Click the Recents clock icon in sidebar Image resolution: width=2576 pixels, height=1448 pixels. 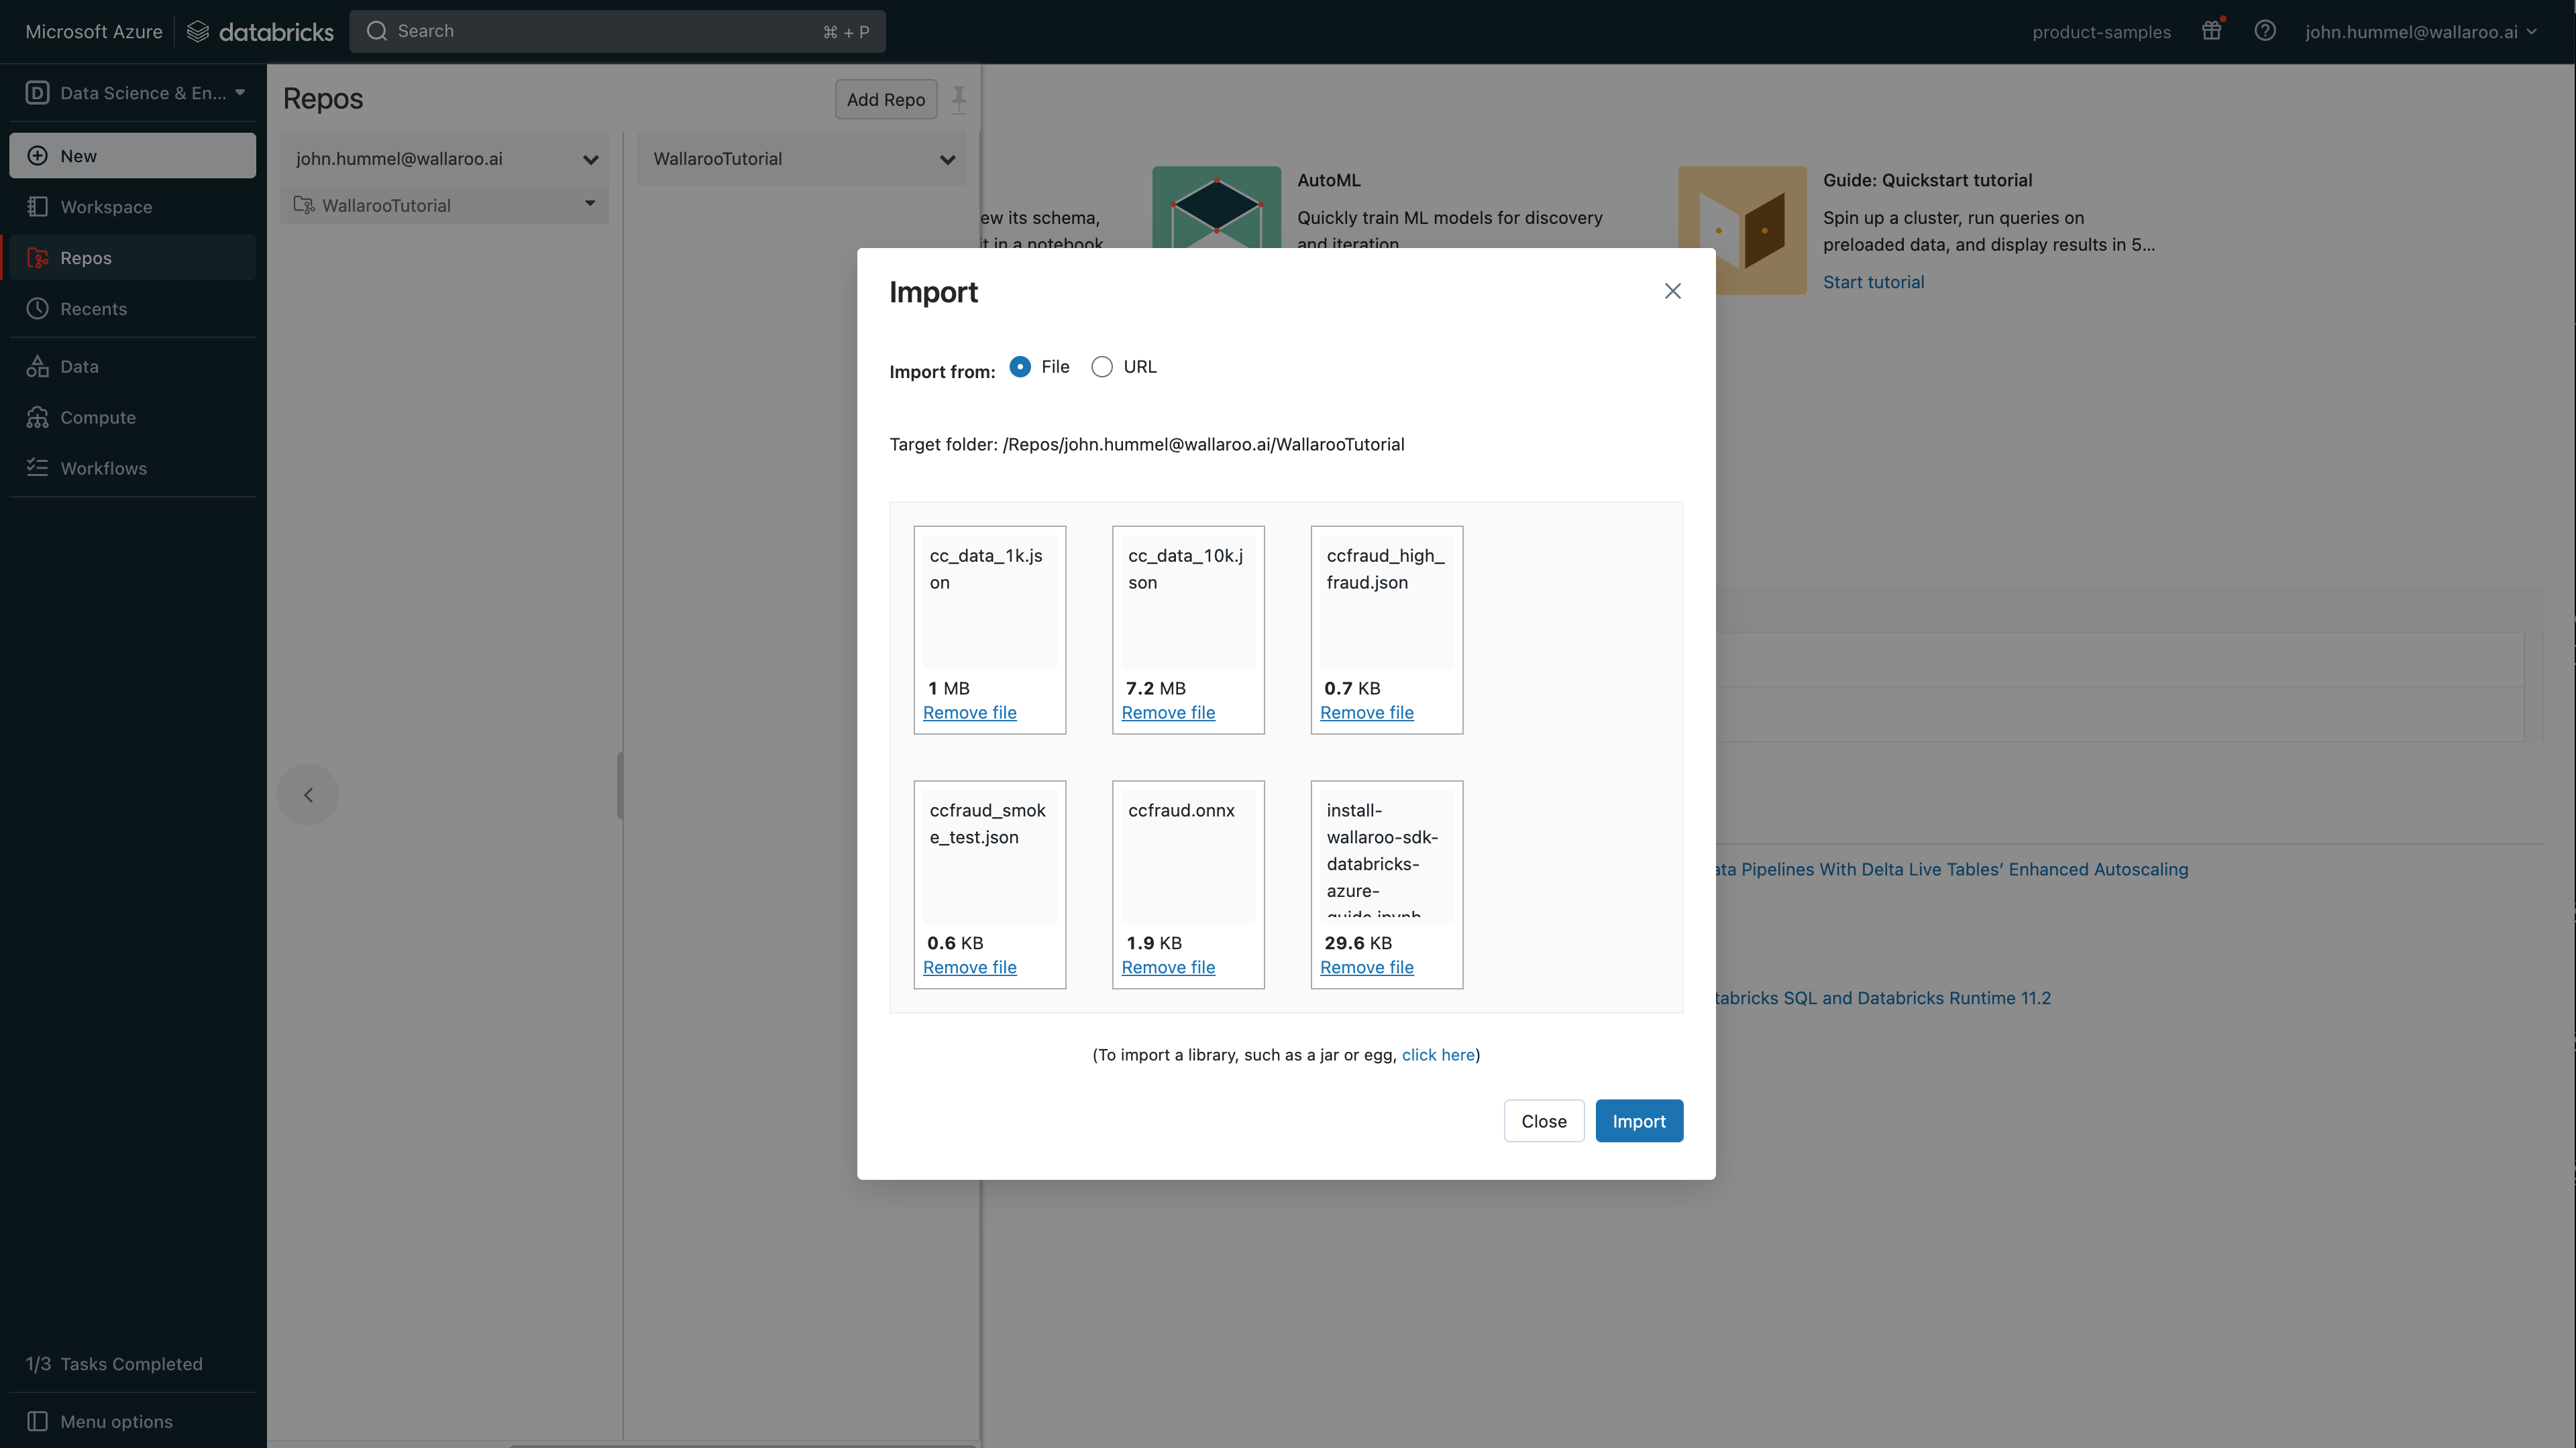37,309
